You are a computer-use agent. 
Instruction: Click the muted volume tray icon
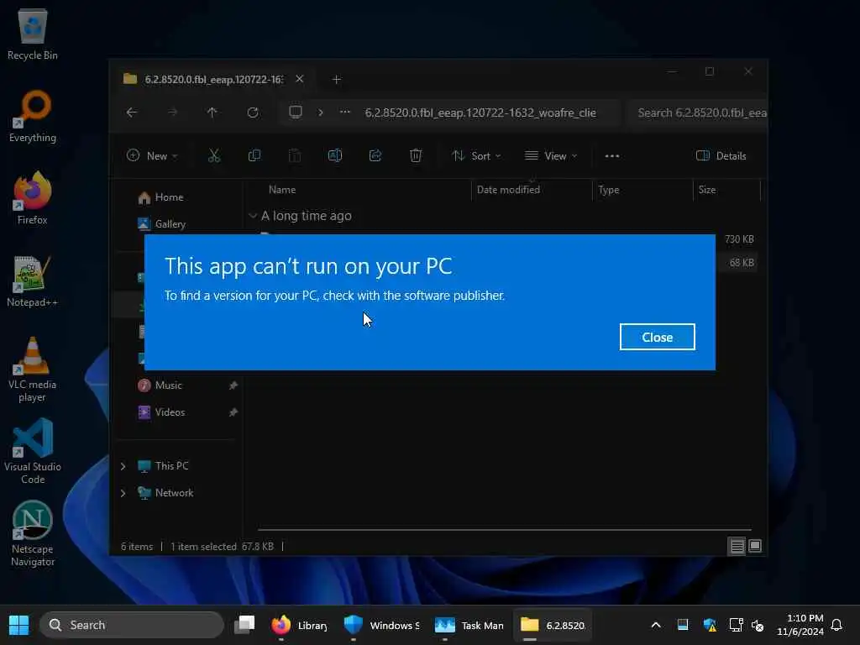[758, 625]
